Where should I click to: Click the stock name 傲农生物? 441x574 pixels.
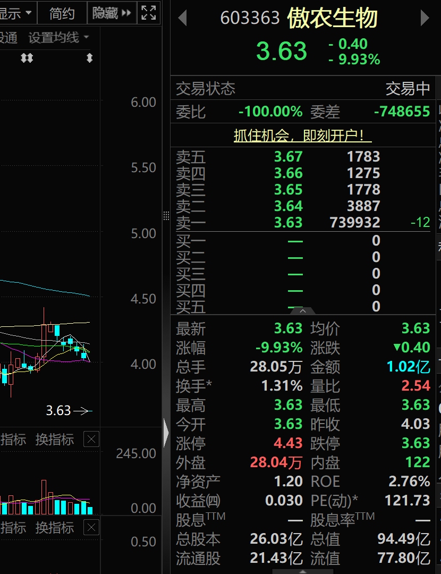tap(332, 18)
